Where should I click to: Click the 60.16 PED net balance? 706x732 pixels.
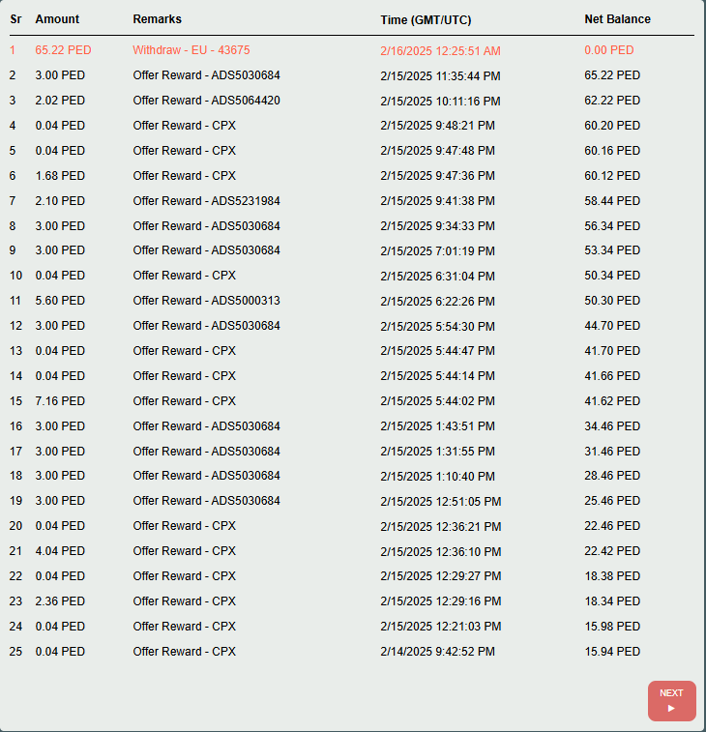pos(611,151)
